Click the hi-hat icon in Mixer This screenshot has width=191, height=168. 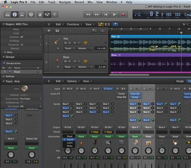pyautogui.click(x=162, y=143)
